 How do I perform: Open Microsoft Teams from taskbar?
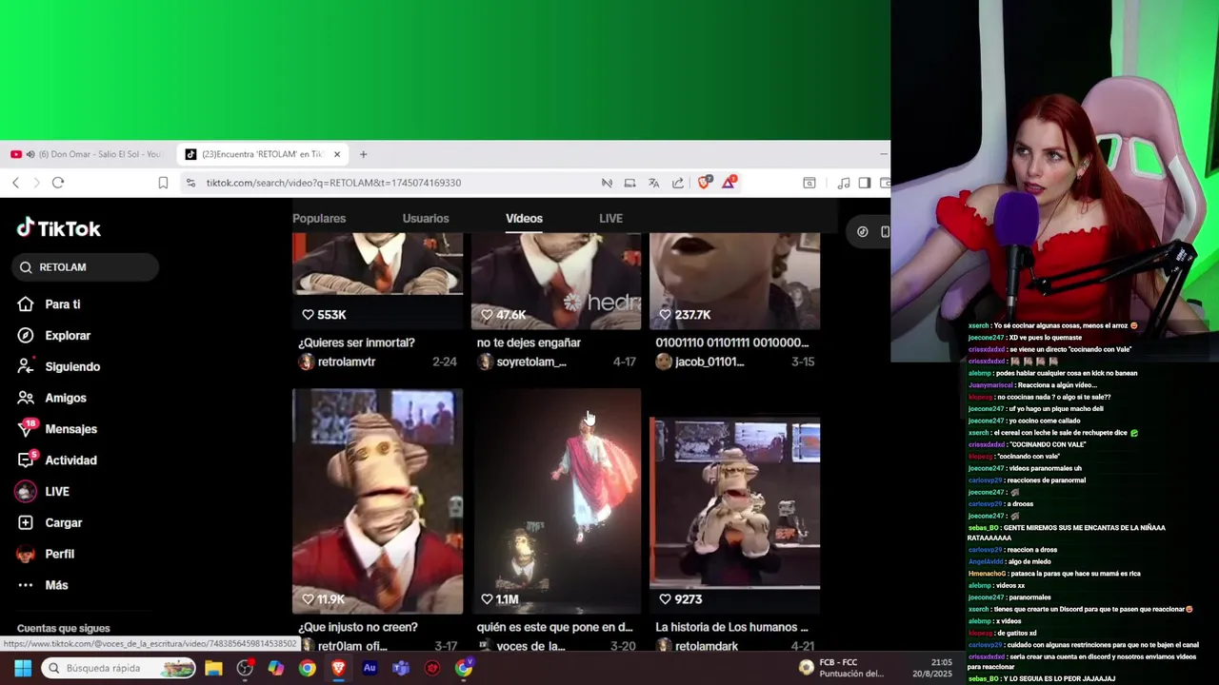401,669
